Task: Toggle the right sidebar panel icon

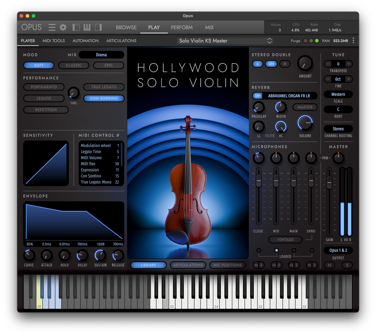Action: pyautogui.click(x=98, y=27)
